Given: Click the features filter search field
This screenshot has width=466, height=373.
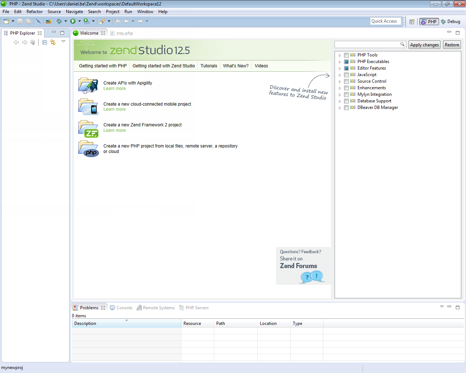Looking at the screenshot, I should (367, 44).
